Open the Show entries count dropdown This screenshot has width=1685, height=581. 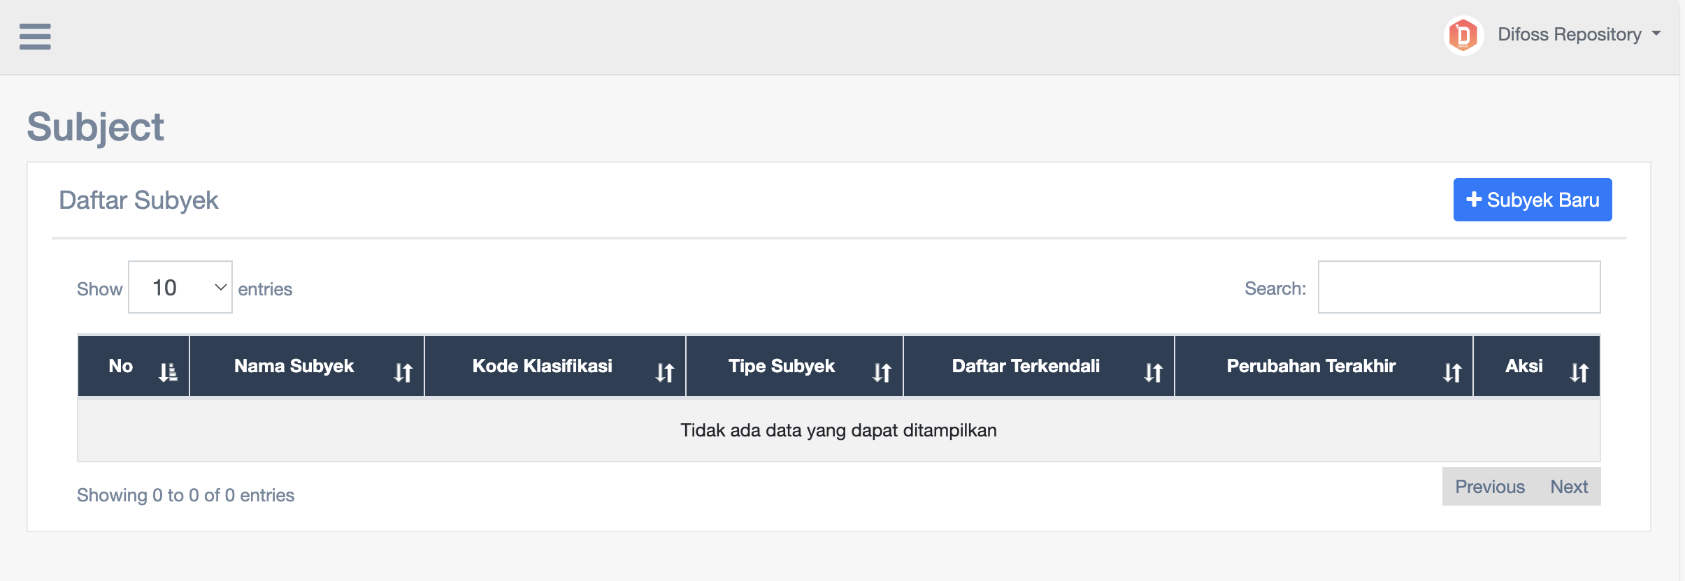[180, 287]
